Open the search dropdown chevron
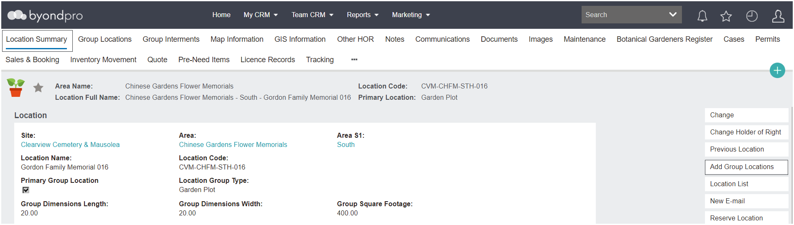This screenshot has height=225, width=794. (673, 15)
